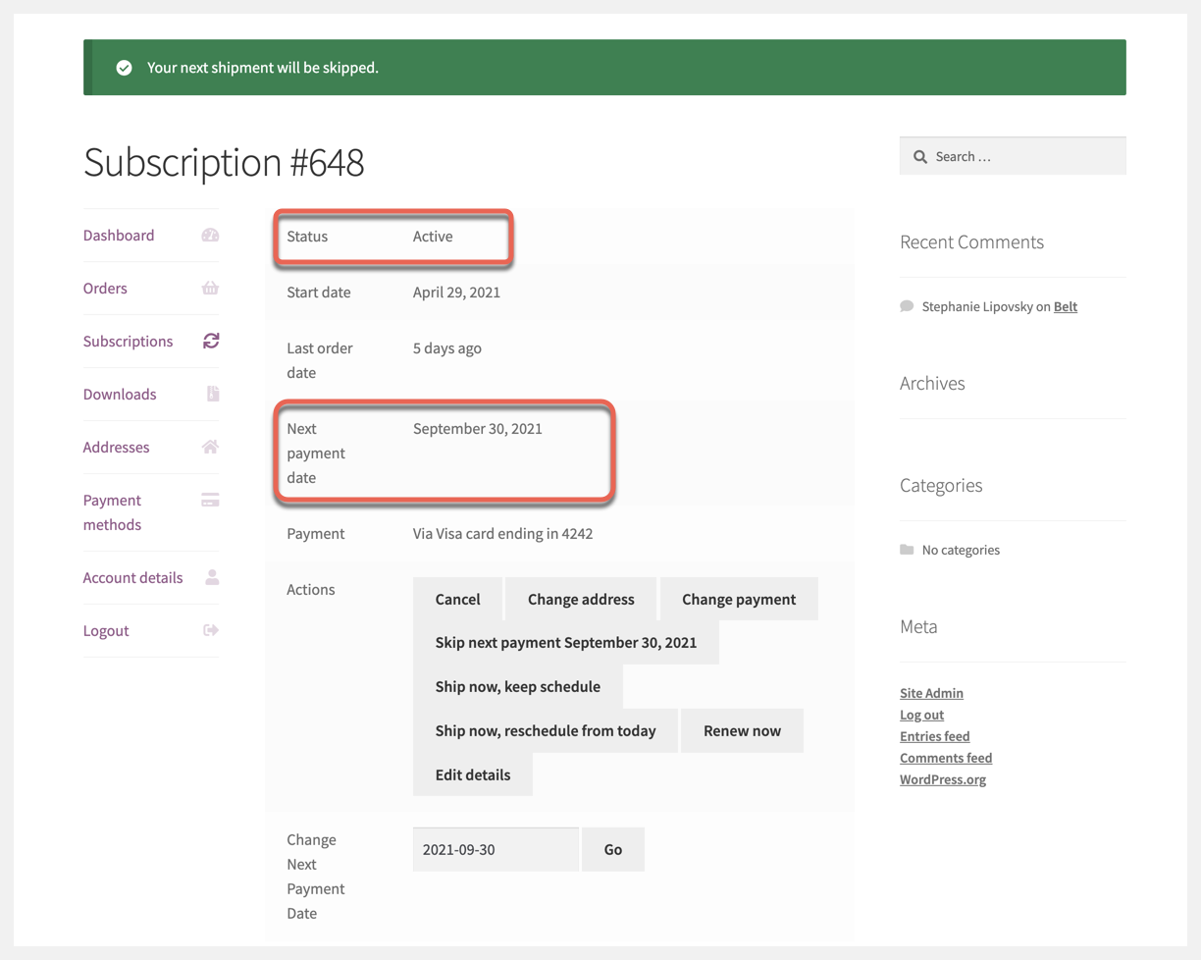Click the Downloads file icon
The height and width of the screenshot is (960, 1201).
[x=213, y=395]
